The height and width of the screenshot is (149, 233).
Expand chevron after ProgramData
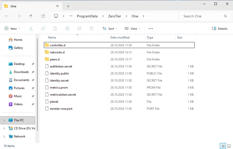coord(103,16)
